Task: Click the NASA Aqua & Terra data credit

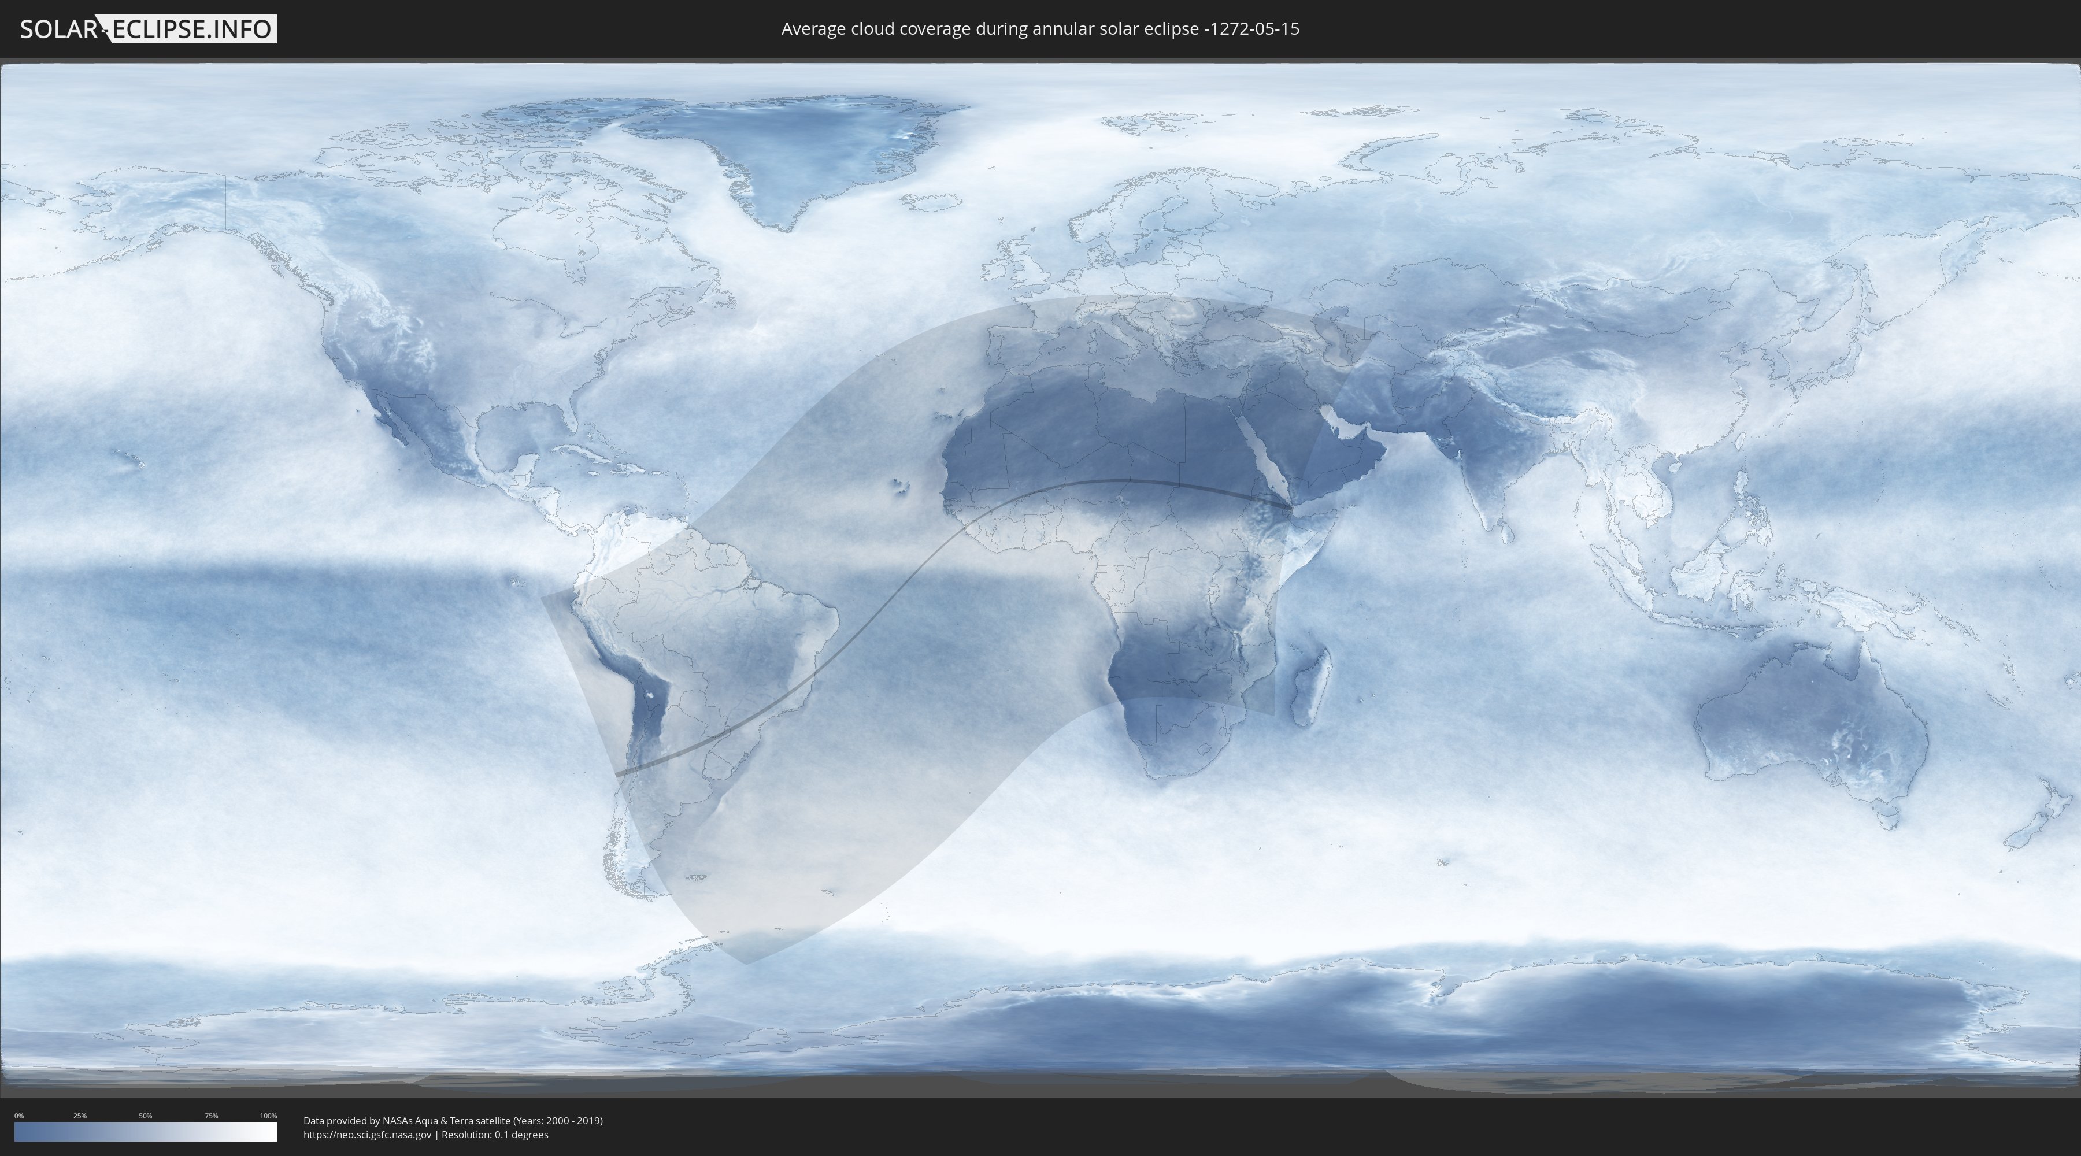Action: pyautogui.click(x=453, y=1121)
